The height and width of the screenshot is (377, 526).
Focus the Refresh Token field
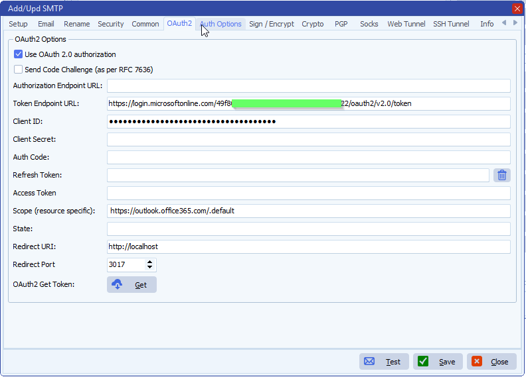click(298, 176)
